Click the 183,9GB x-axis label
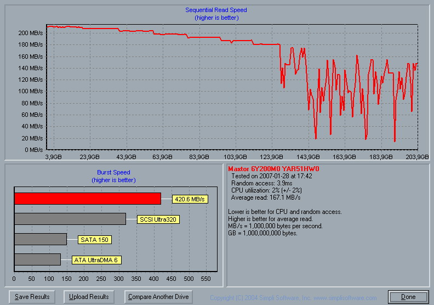This screenshot has height=305, width=434. pos(381,157)
